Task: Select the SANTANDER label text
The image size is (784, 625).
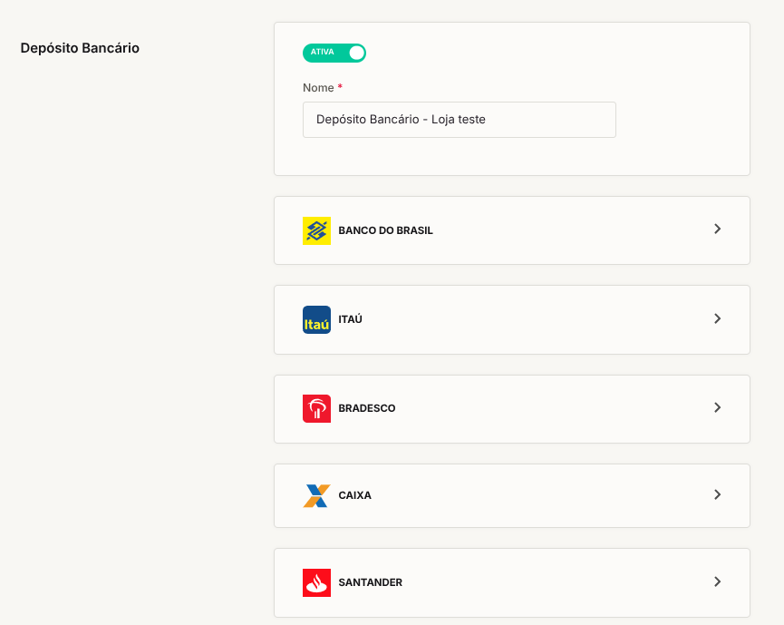Action: pos(370,582)
